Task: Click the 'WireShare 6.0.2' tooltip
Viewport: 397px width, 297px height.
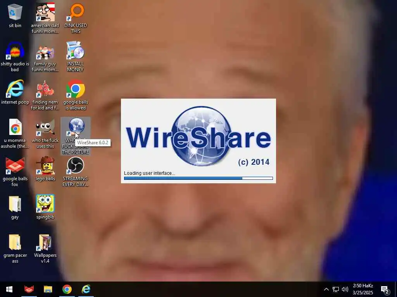Action: pyautogui.click(x=93, y=143)
